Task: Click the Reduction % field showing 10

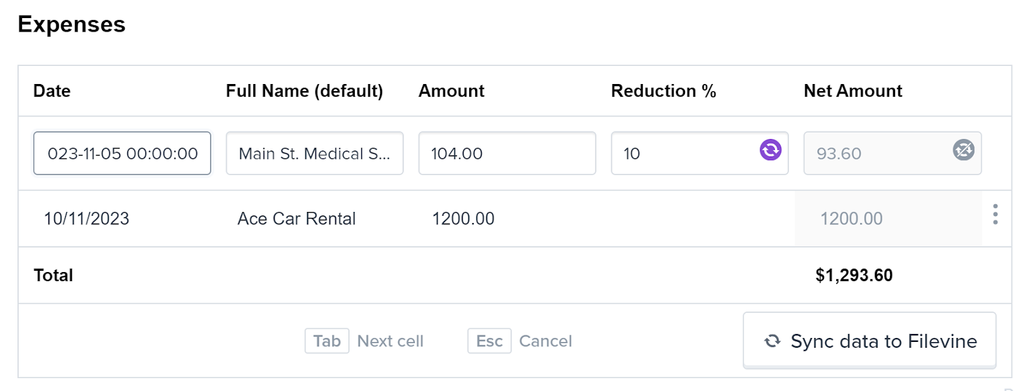Action: 700,153
